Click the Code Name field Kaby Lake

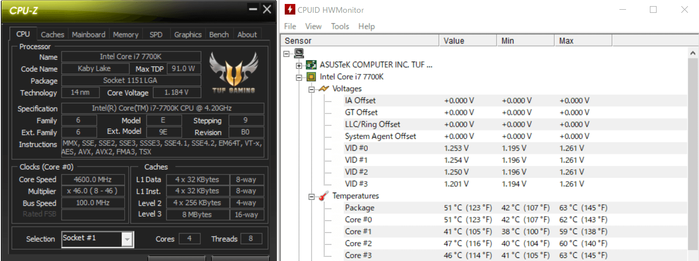[x=95, y=69]
